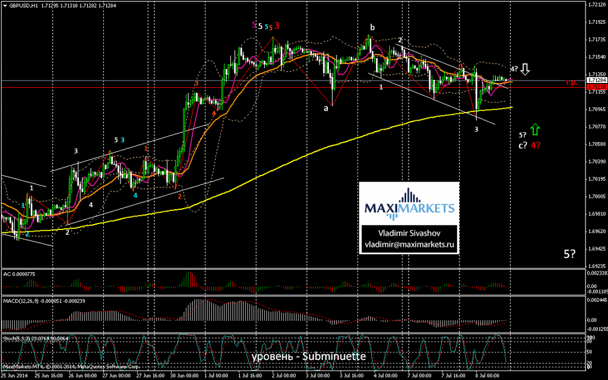Click the Stoch(5,3,3) indicator label
Viewport: 608px width, 380px height.
click(35, 339)
